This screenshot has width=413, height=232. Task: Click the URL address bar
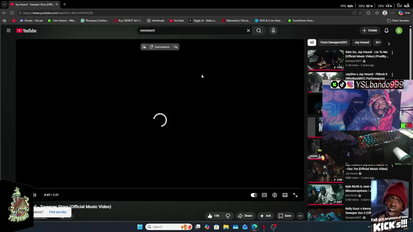(184, 13)
